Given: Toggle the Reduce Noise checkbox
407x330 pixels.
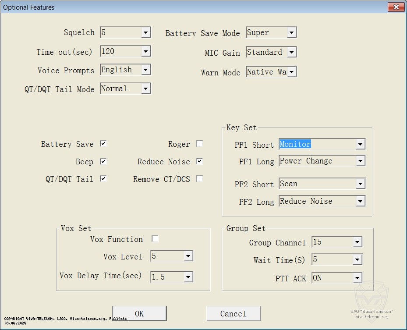Looking at the screenshot, I should pyautogui.click(x=200, y=161).
